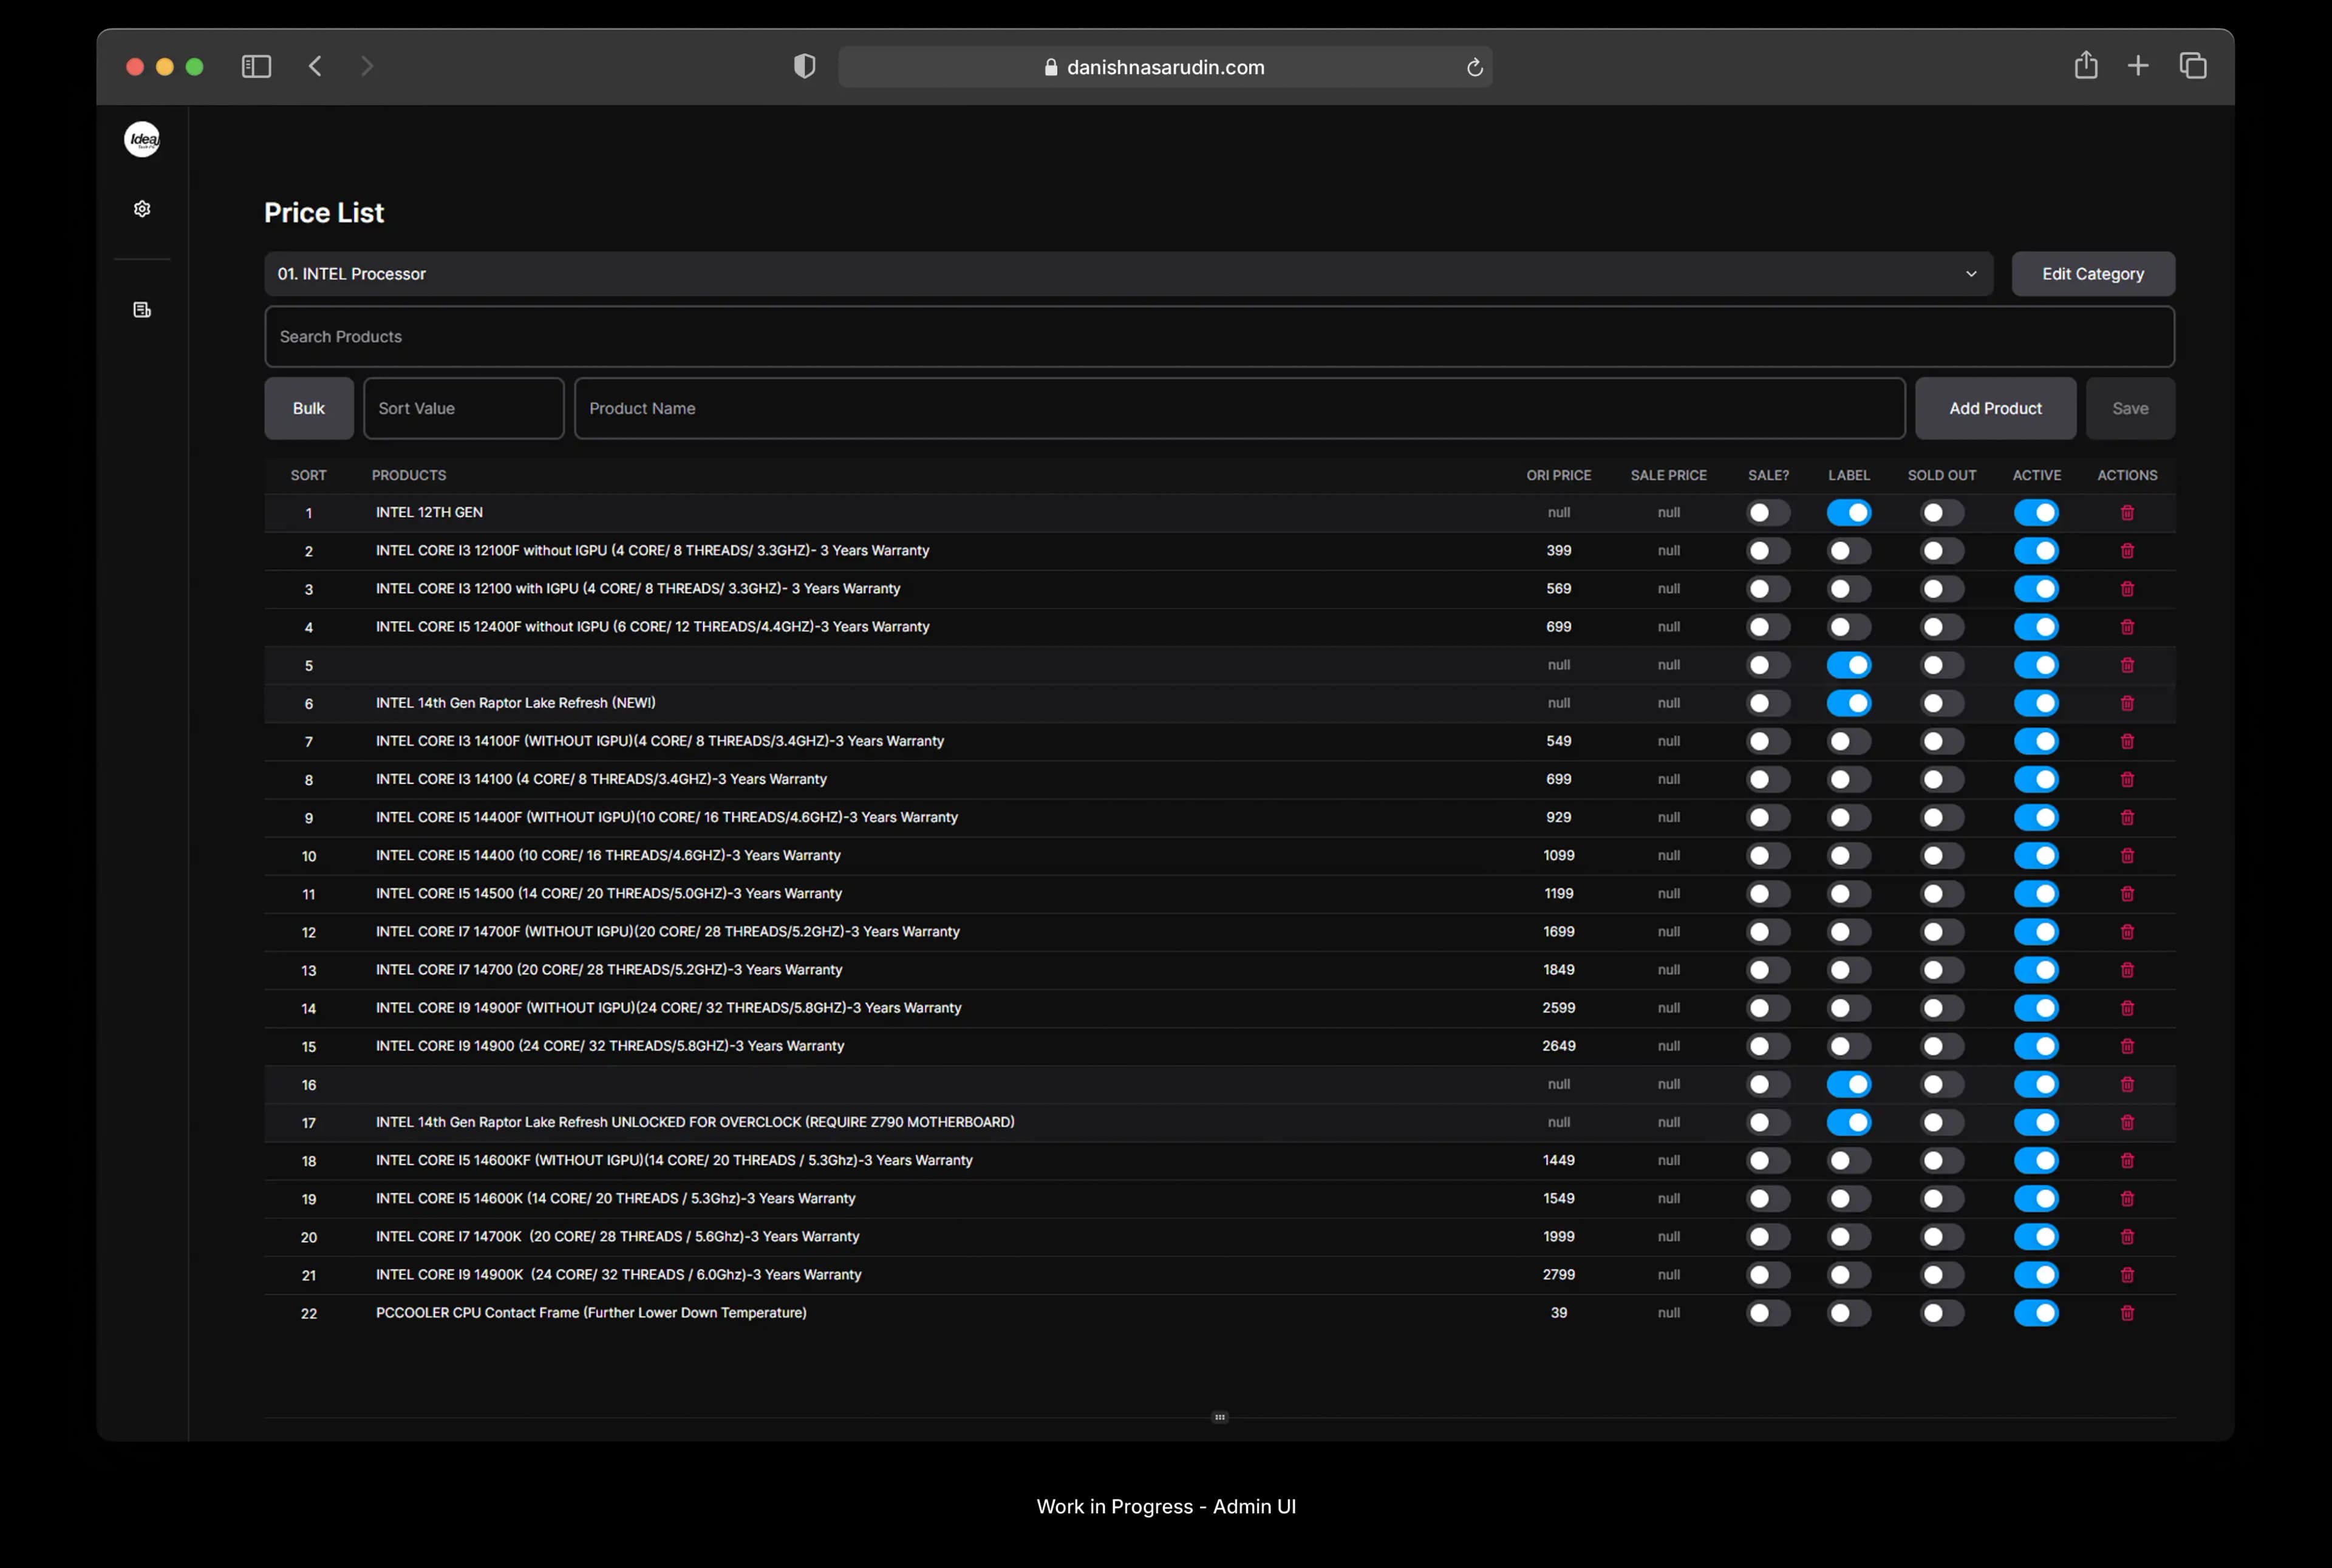Click sort number 16 in the table
The image size is (2332, 1568).
(309, 1085)
